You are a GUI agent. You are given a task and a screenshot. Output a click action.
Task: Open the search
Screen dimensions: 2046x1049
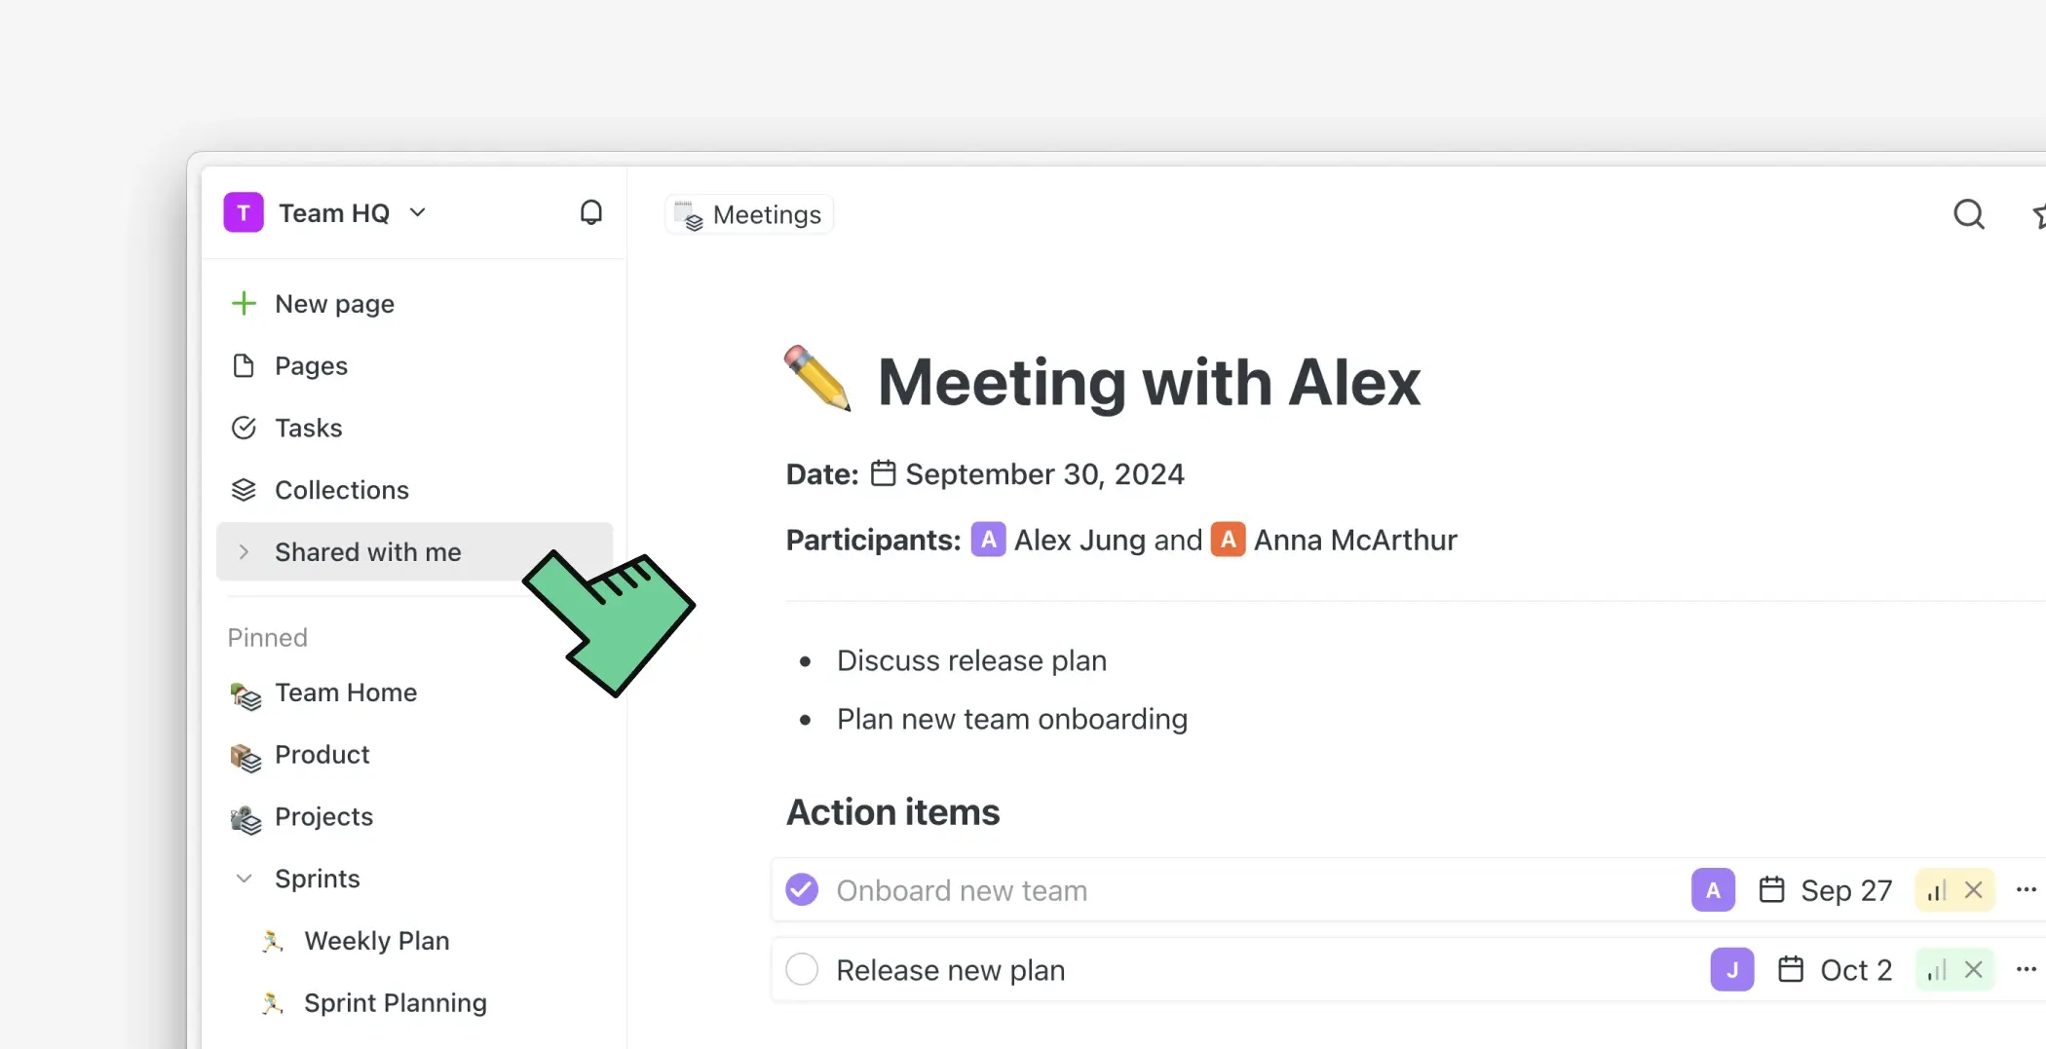point(1969,214)
